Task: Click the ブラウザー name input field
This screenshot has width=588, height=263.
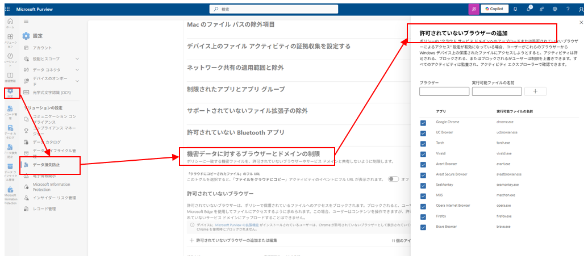Action: pyautogui.click(x=444, y=91)
